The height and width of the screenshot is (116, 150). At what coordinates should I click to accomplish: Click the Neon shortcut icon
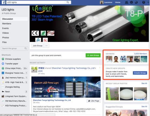(x=3, y=92)
